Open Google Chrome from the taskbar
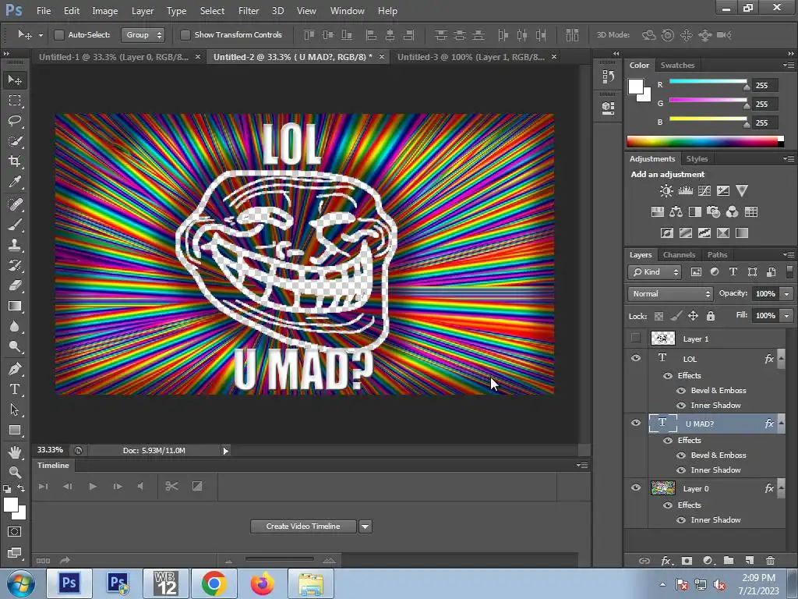The height and width of the screenshot is (599, 798). click(x=214, y=583)
